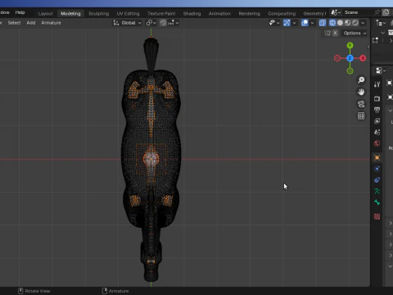Screen dimensions: 393x295
Task: Toggle X-Ray display button
Action: 323,23
